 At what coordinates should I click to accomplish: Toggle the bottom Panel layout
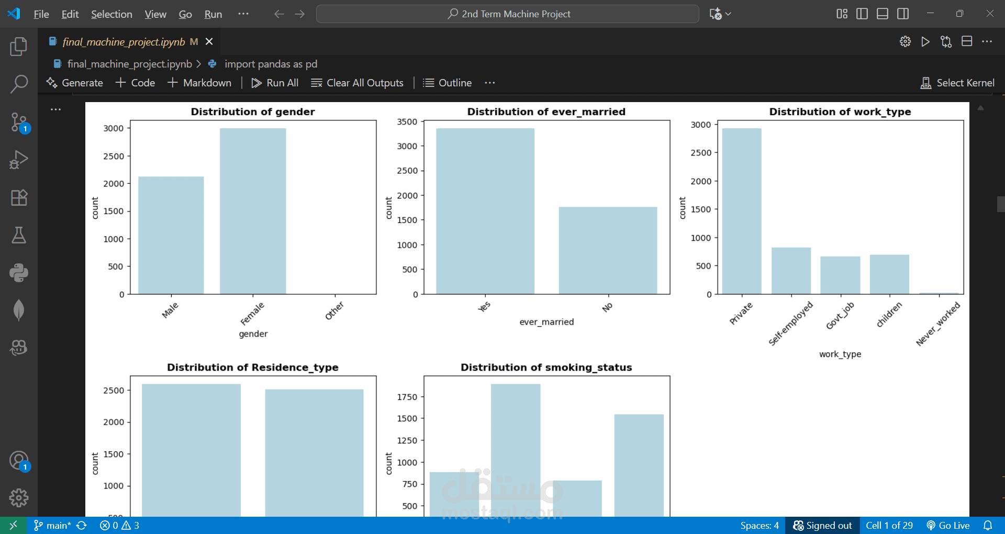pyautogui.click(x=883, y=14)
